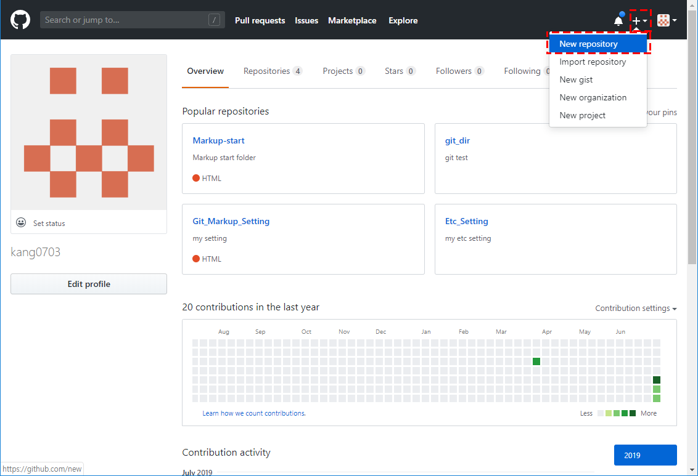Open the user avatar menu

(x=667, y=20)
